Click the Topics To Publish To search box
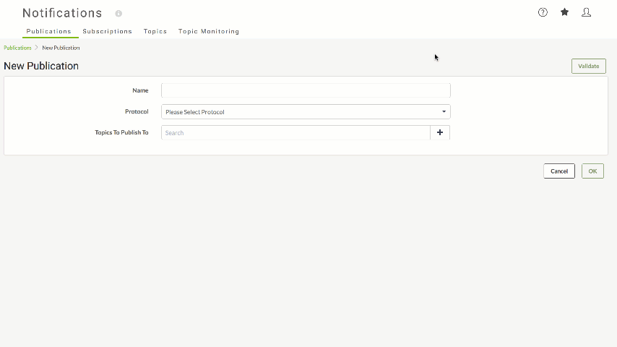Screen dimensions: 617x347 tap(295, 133)
